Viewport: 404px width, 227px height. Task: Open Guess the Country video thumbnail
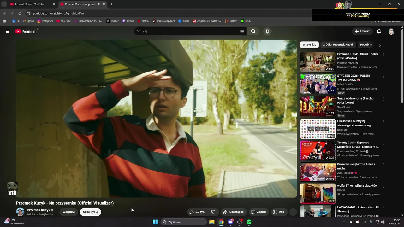click(318, 129)
